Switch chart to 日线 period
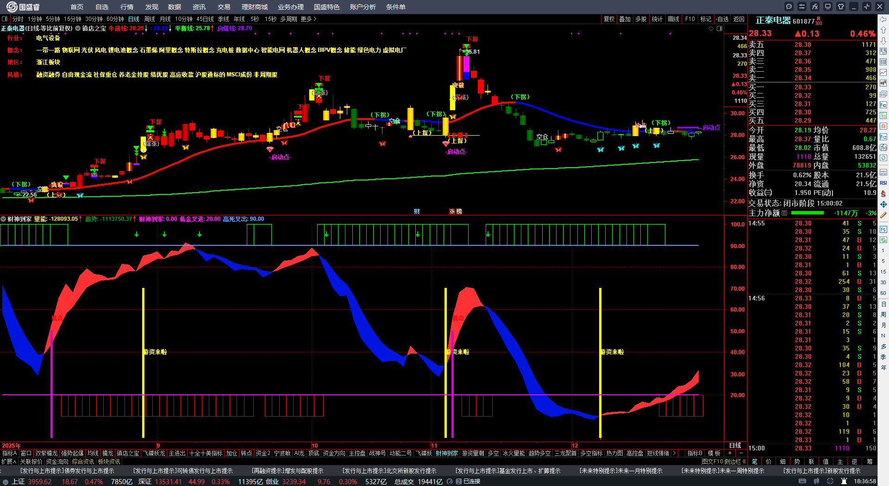This screenshot has width=889, height=486. (x=134, y=19)
